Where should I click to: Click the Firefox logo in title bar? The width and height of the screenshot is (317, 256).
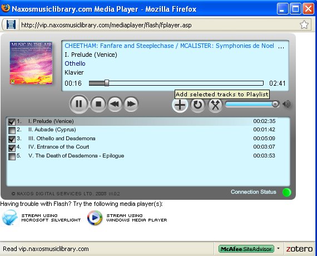5,8
